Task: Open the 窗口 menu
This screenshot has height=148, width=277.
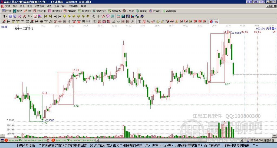Action: pos(64,6)
